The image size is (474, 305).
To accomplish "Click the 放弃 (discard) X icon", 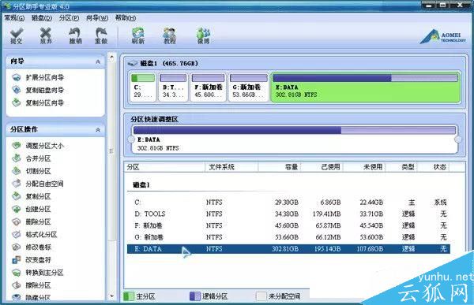I will [x=46, y=36].
